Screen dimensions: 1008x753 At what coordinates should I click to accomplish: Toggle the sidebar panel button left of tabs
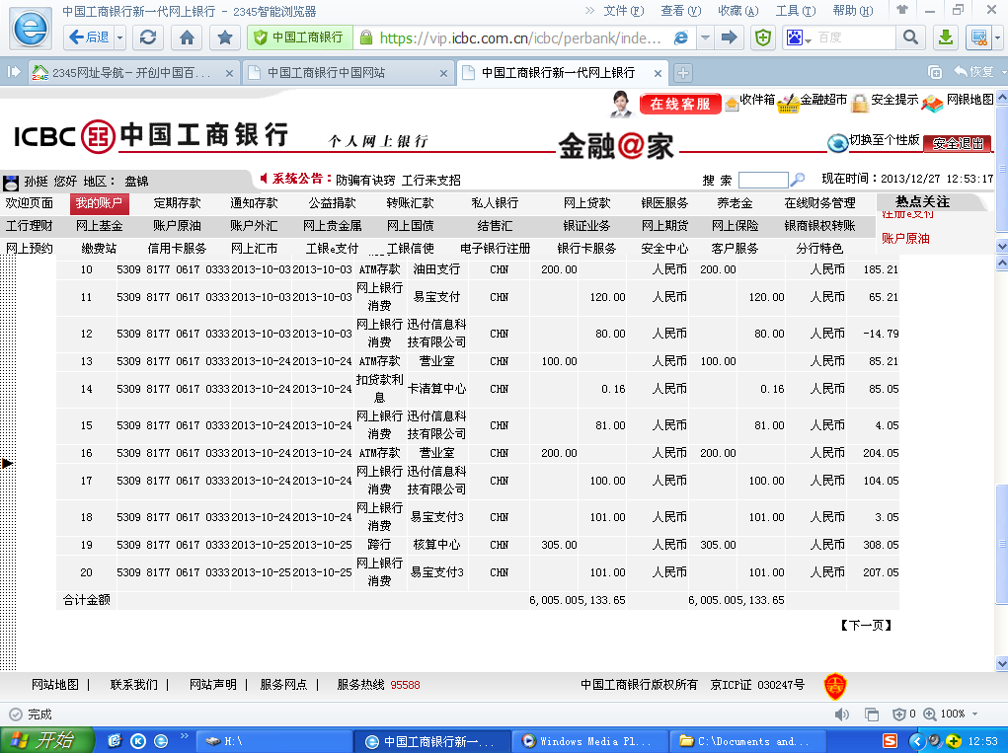pyautogui.click(x=14, y=72)
